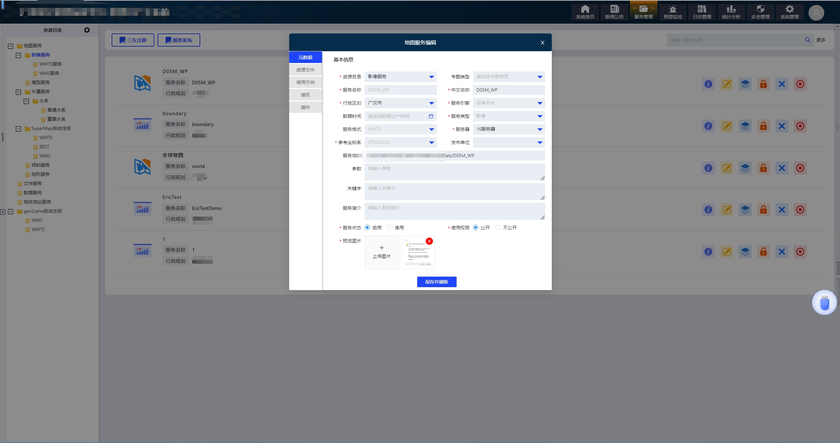Close the 地图服务编辑 dialog
This screenshot has height=443, width=840.
[x=542, y=43]
